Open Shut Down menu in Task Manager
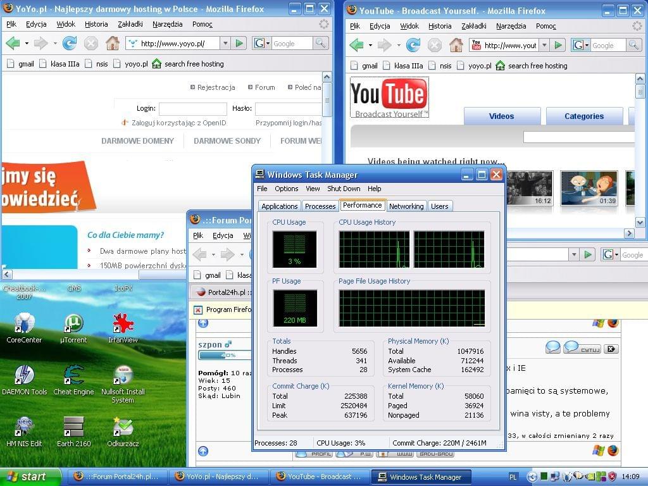This screenshot has width=648, height=486. point(344,189)
